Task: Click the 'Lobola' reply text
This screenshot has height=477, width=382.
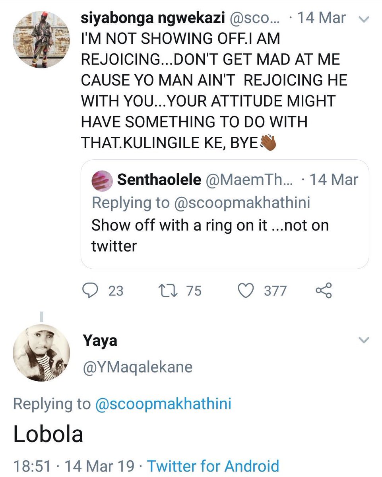Action: [x=48, y=434]
